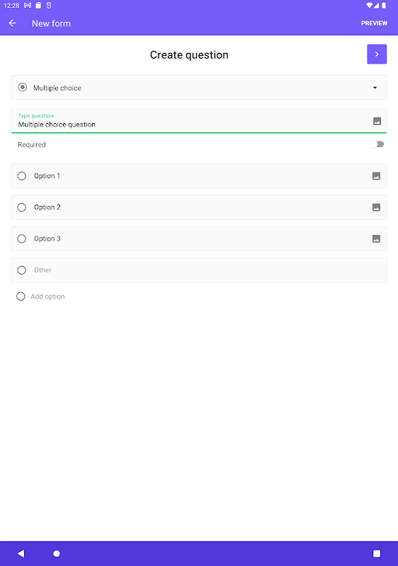Tap the Android home navigation circle
This screenshot has height=566, width=398.
[x=57, y=553]
